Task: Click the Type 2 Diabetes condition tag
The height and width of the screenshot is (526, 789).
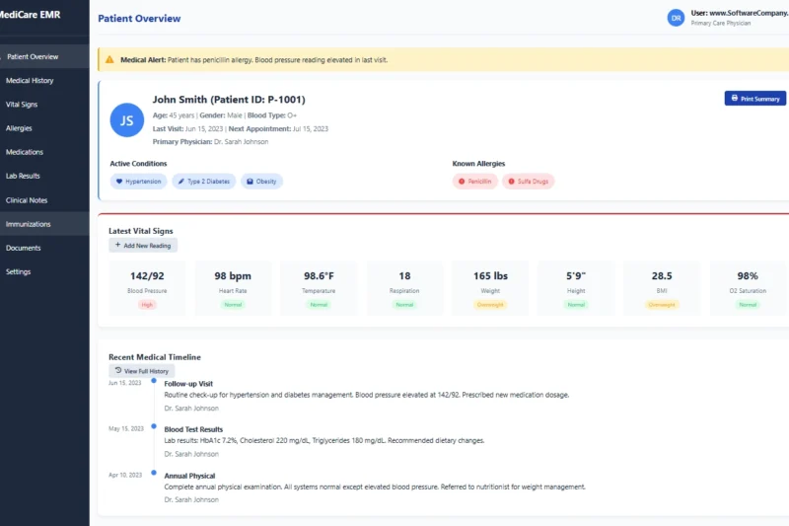Action: point(204,182)
